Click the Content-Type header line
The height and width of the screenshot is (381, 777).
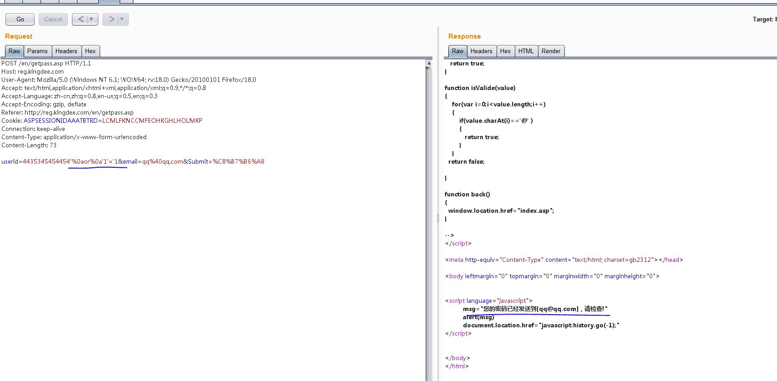pyautogui.click(x=74, y=137)
